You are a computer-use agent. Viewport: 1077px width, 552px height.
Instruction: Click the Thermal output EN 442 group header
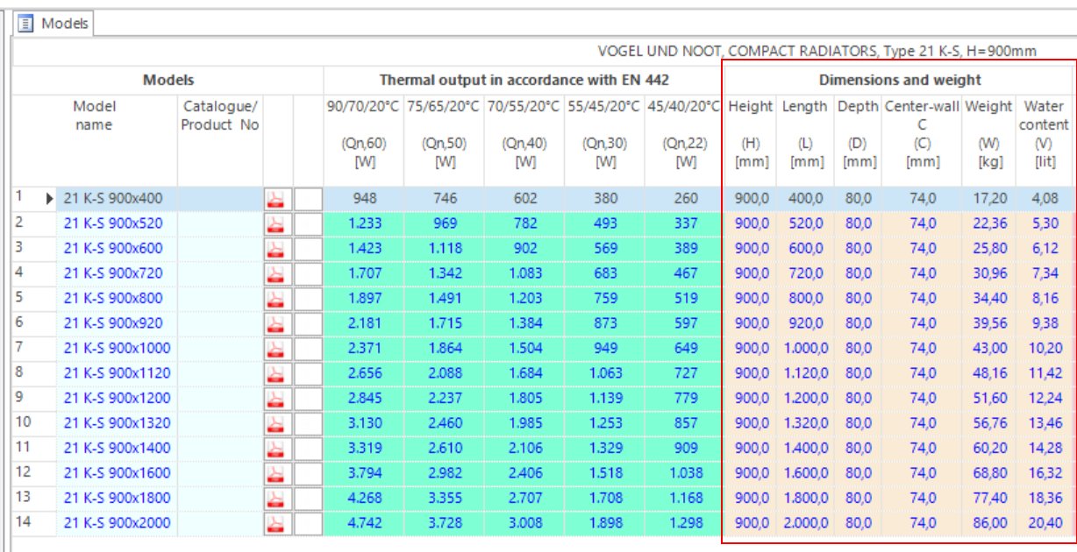pyautogui.click(x=524, y=80)
